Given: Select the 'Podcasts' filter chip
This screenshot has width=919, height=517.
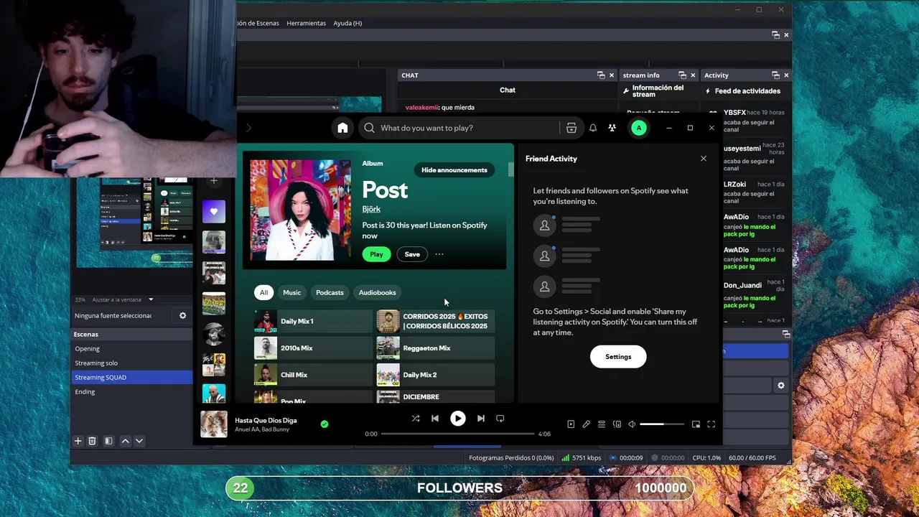Looking at the screenshot, I should (x=330, y=292).
